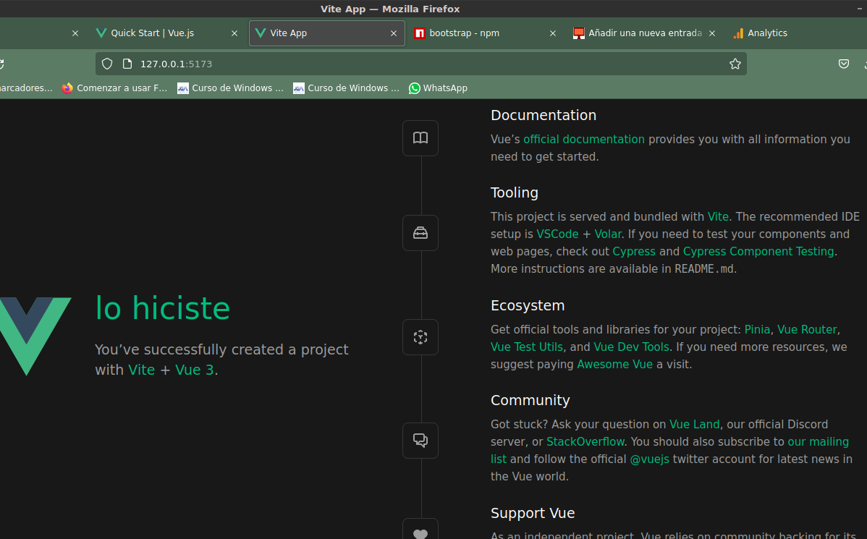The width and height of the screenshot is (867, 539).
Task: Open the Vue Land Discord link
Action: tap(695, 425)
